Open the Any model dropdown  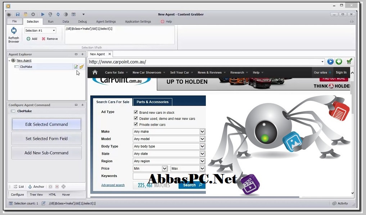click(x=202, y=139)
